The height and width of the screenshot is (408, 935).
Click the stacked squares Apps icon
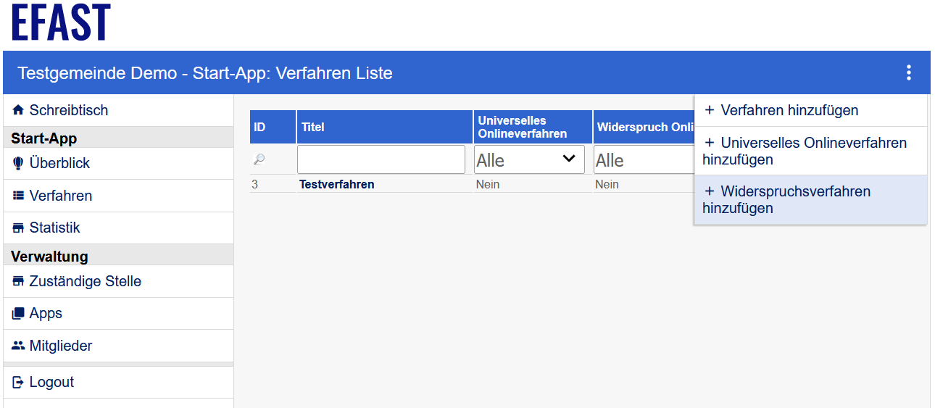18,314
